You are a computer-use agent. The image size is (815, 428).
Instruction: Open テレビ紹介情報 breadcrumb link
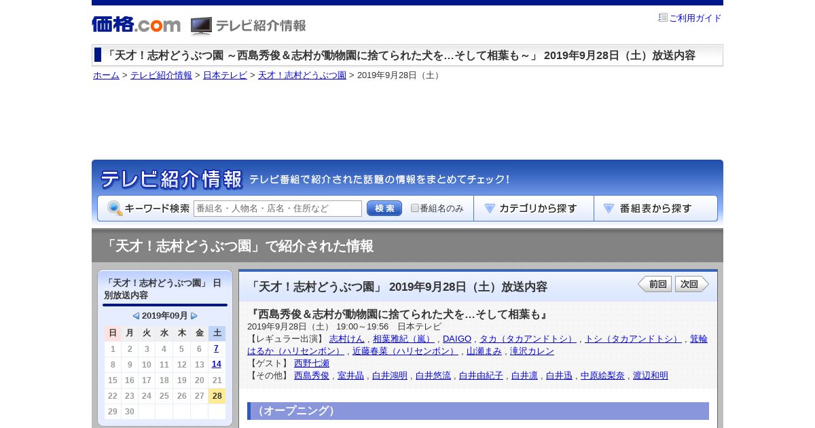point(161,75)
